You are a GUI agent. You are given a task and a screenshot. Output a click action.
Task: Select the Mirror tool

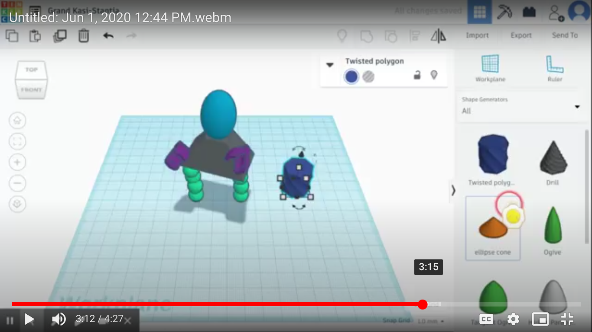click(439, 36)
